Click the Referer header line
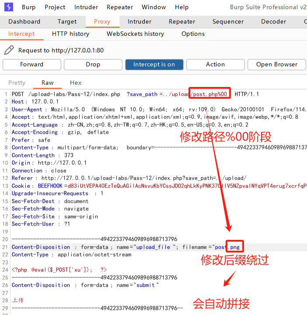This screenshot has height=315, width=307. 129,178
